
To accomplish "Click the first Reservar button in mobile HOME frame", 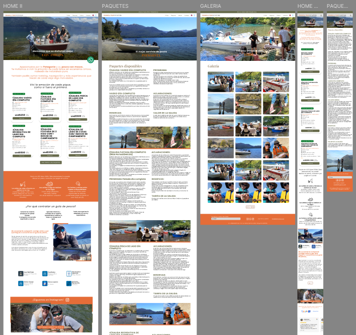I will (310, 72).
